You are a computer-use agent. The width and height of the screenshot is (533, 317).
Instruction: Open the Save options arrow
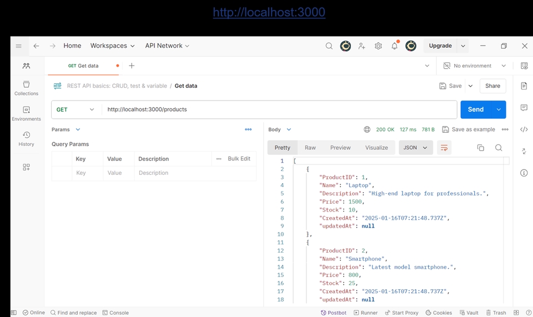[470, 86]
